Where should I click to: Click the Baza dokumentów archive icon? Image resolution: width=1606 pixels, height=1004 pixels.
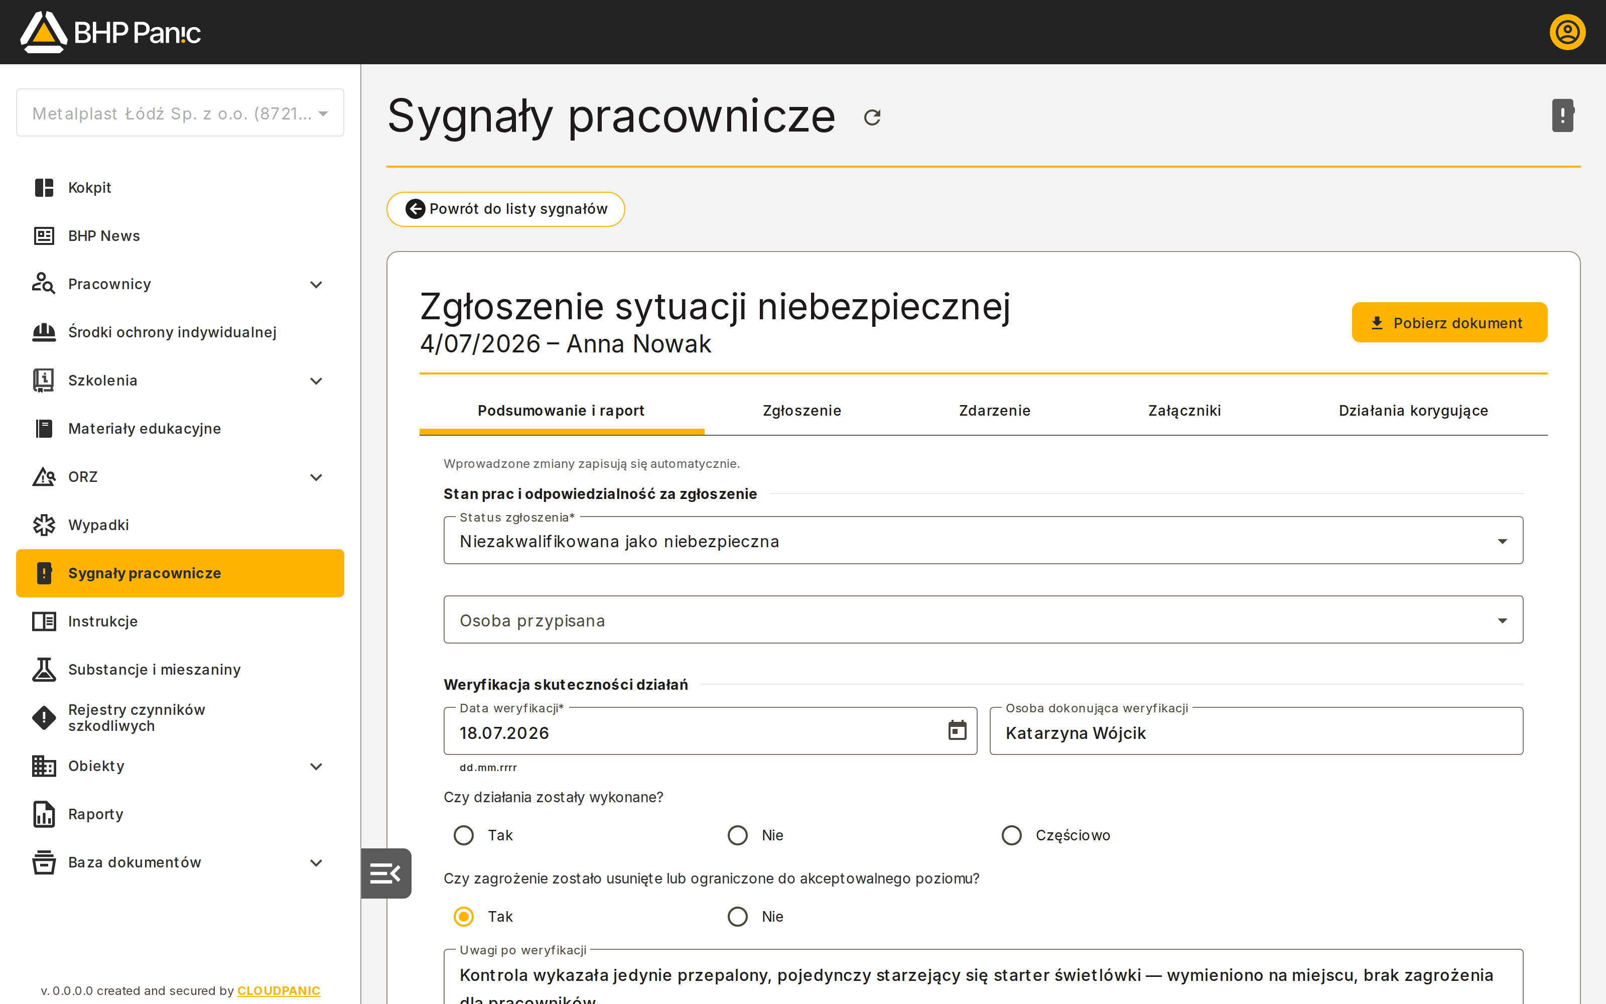click(x=44, y=862)
